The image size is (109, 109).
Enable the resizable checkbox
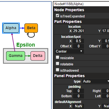(x=57, y=57)
